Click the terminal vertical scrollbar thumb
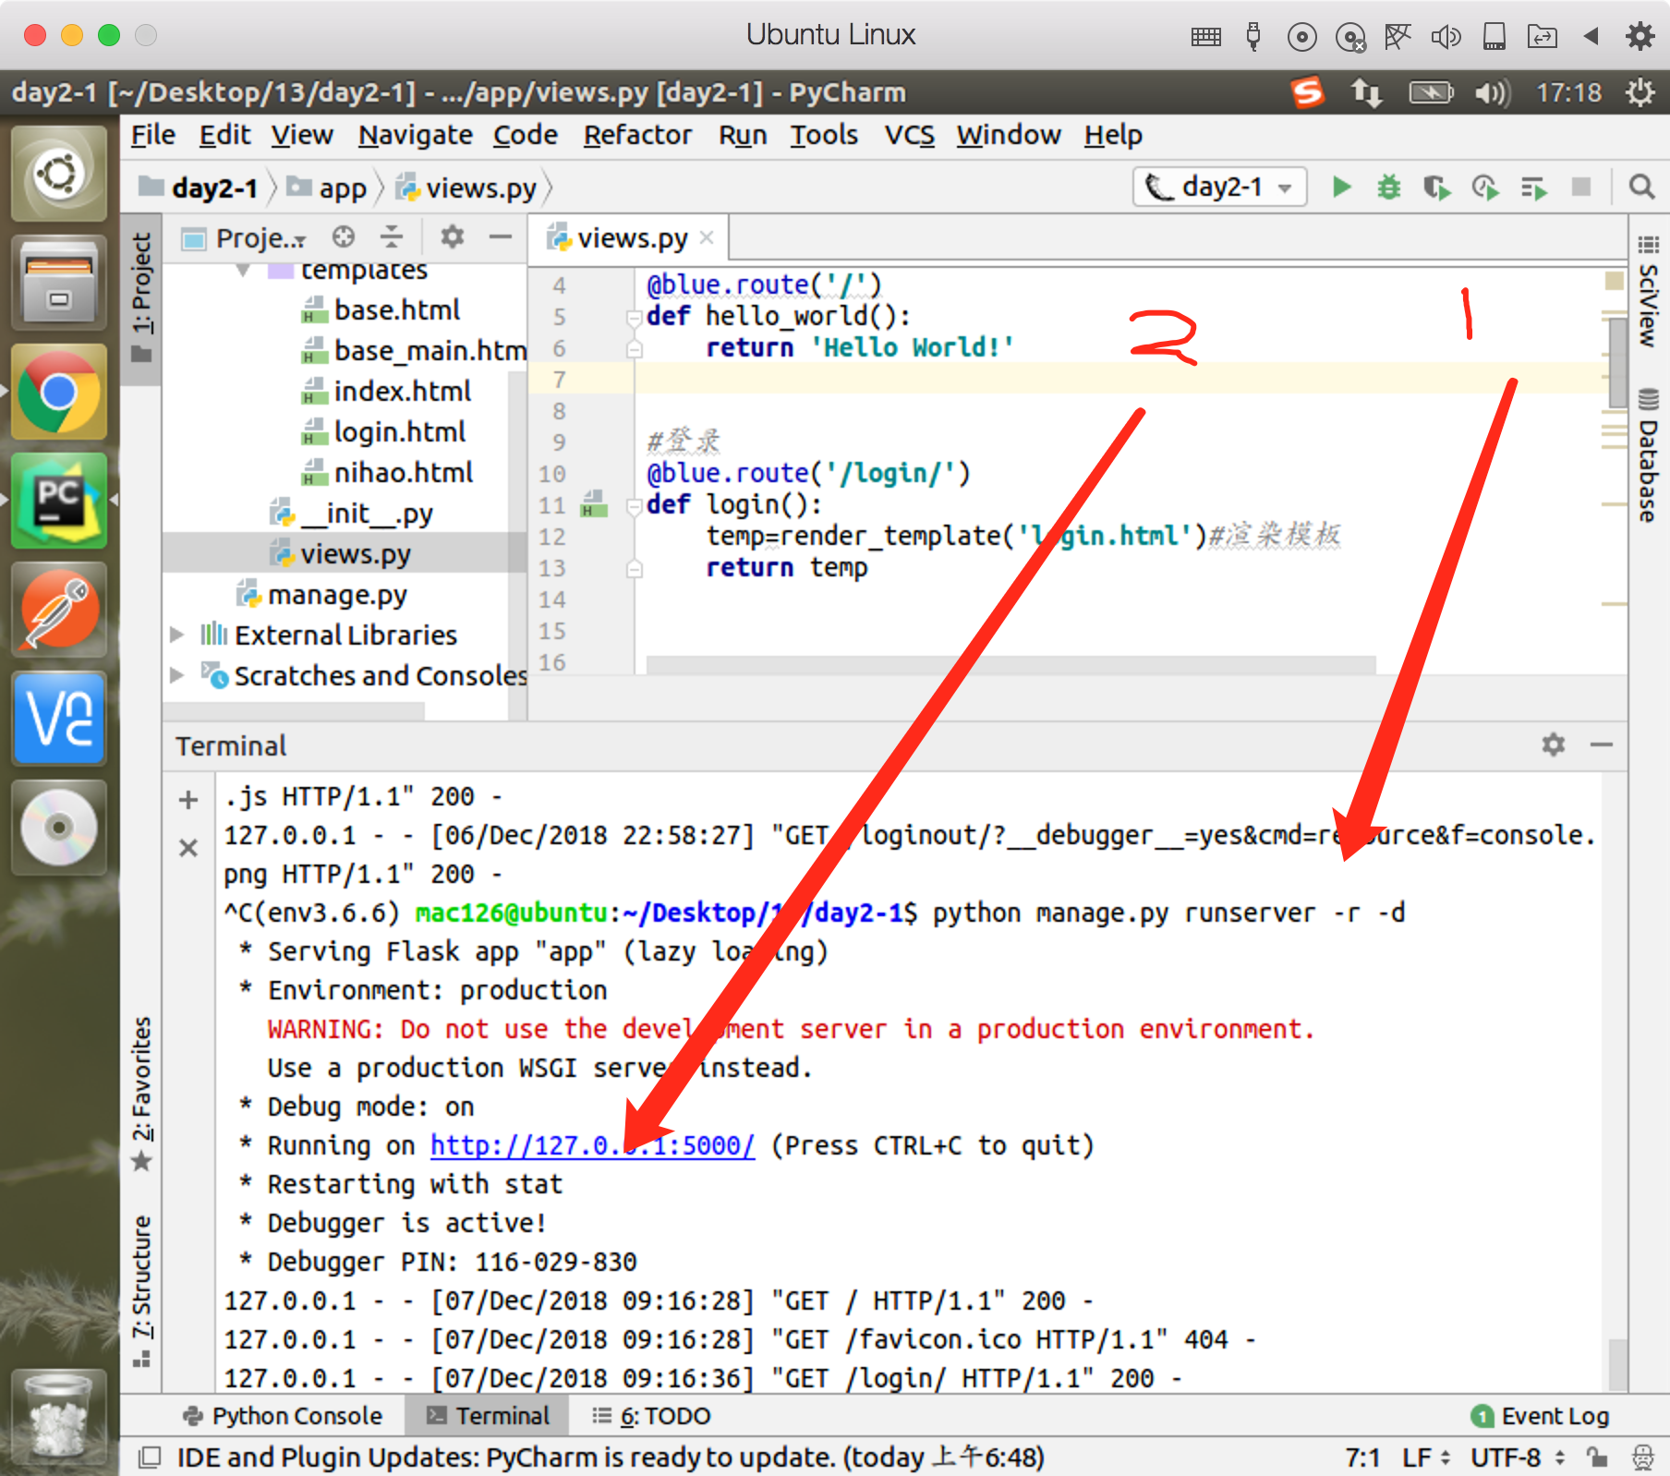Viewport: 1670px width, 1476px height. click(x=1617, y=1364)
